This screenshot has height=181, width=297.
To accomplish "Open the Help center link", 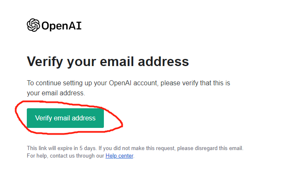I will coord(119,156).
